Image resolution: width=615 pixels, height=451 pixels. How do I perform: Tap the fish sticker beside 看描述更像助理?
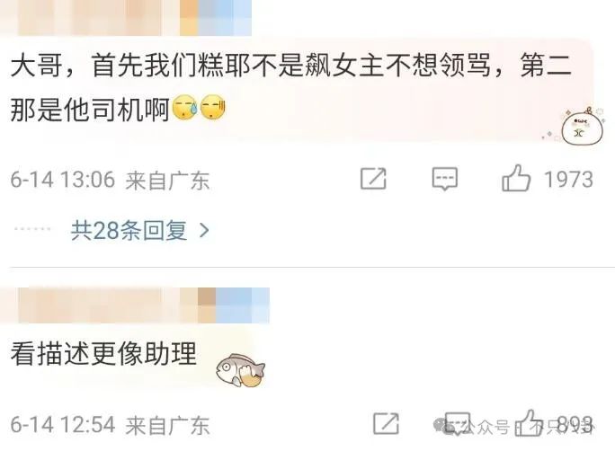pos(240,369)
